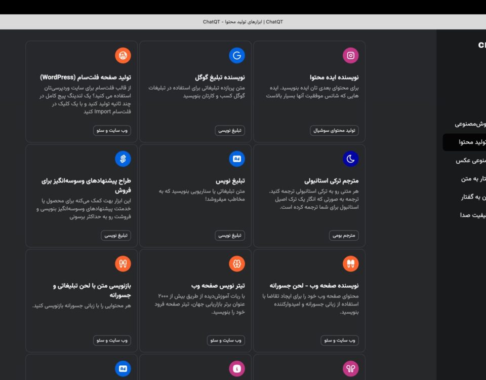Image resolution: width=486 pixels, height=380 pixels.
Task: Click the crescent moon icon on مترجم ترکی استانبولی card
Action: (350, 159)
